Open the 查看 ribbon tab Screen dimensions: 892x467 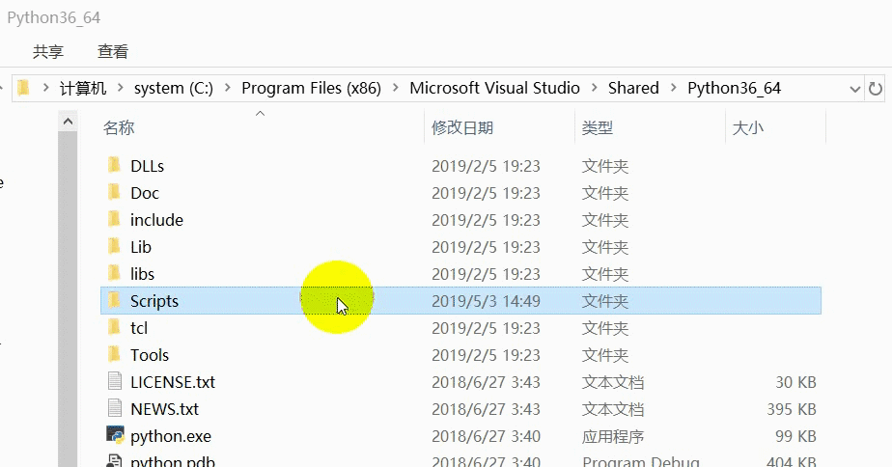tap(113, 52)
